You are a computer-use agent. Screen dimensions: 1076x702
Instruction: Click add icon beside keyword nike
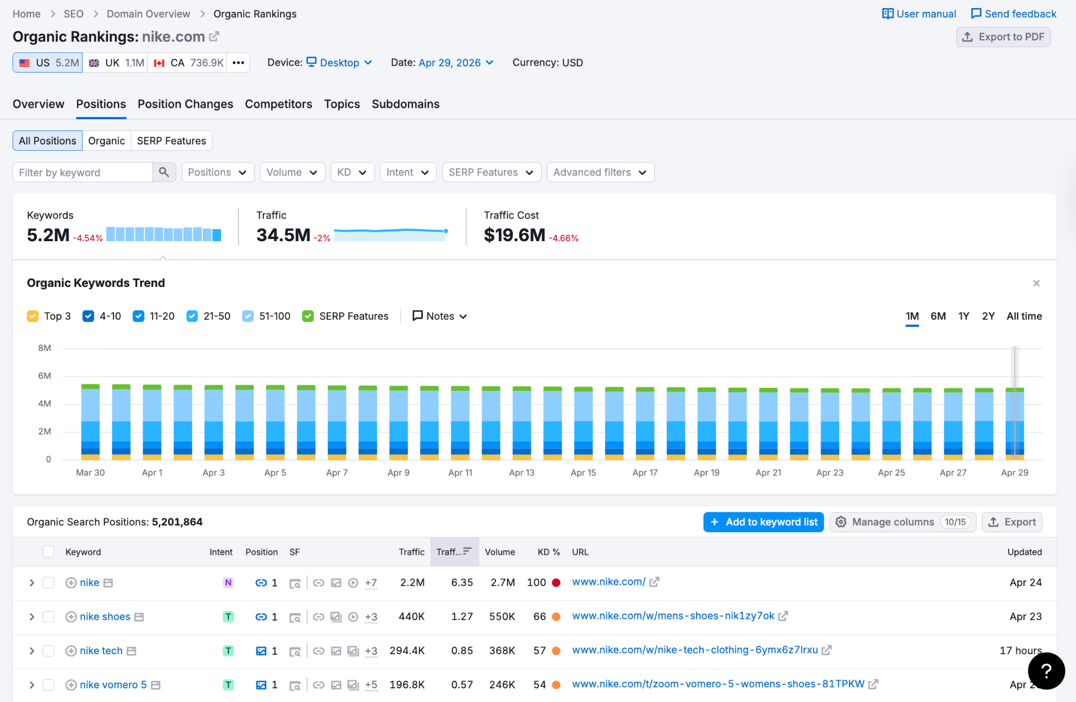(x=71, y=583)
